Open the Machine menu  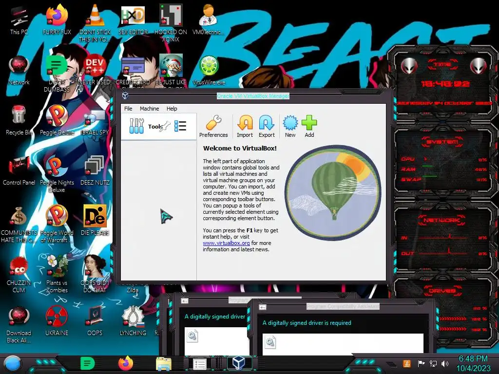[x=149, y=109]
